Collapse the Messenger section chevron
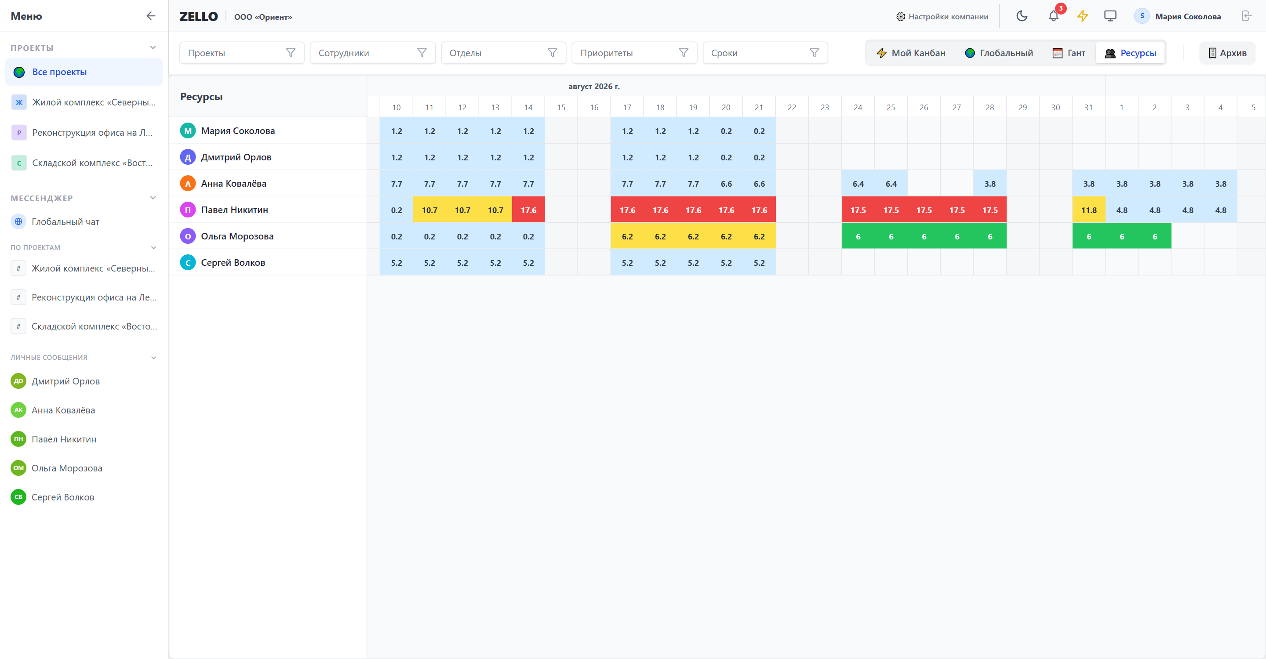The height and width of the screenshot is (659, 1266). point(153,198)
